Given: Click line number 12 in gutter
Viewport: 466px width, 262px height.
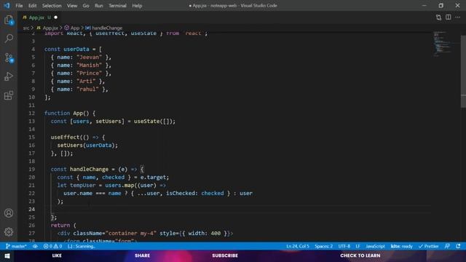Looking at the screenshot, I should tap(32, 114).
